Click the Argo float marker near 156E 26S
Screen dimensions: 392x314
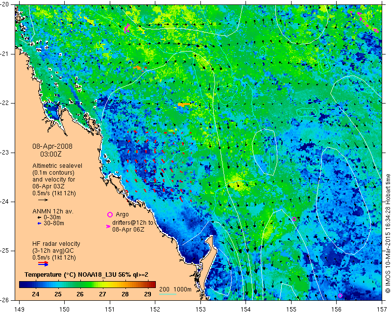pyautogui.click(x=340, y=295)
